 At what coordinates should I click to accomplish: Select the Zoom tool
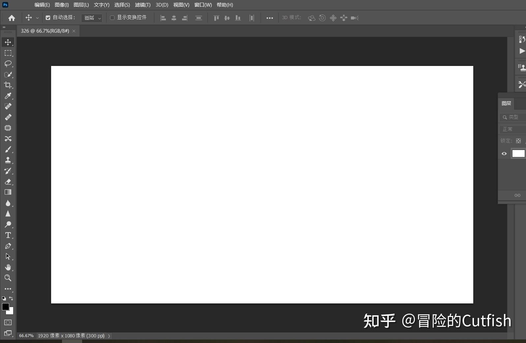pyautogui.click(x=8, y=278)
